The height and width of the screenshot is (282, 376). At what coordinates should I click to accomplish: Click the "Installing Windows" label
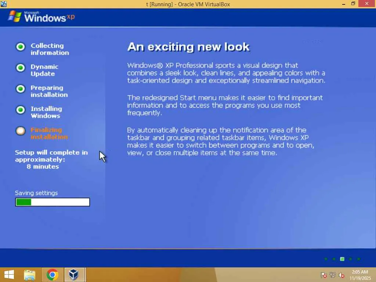(46, 112)
